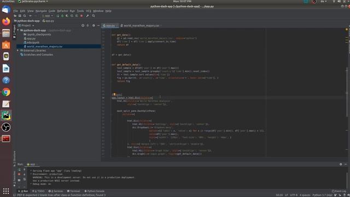Click the Python 3.7 interpreter selector

pyautogui.click(x=322, y=195)
